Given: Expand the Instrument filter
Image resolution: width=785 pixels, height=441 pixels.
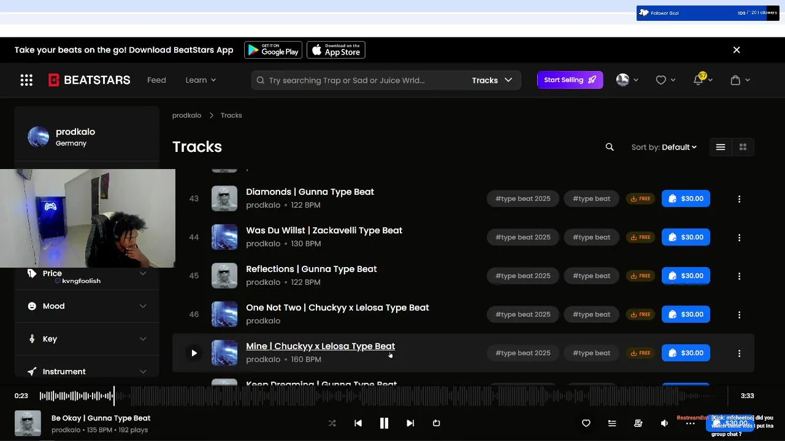Looking at the screenshot, I should point(87,372).
